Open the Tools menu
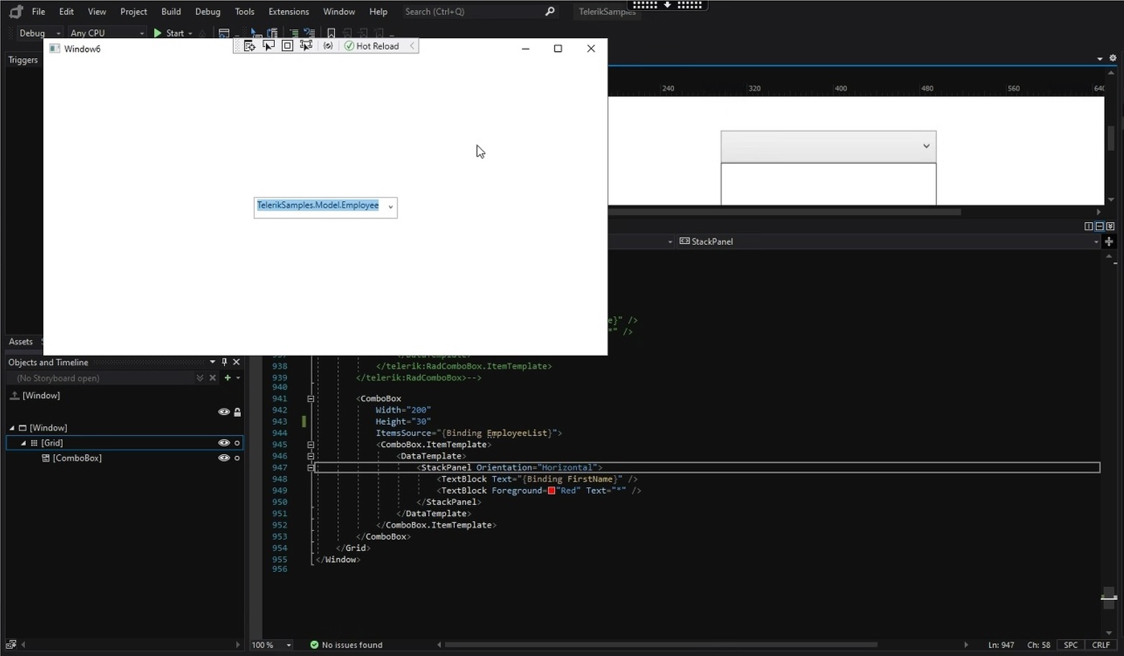Image resolution: width=1124 pixels, height=656 pixels. point(245,11)
